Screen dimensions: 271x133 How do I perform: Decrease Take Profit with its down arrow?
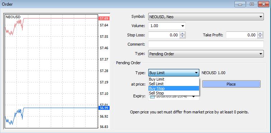click(260, 36)
